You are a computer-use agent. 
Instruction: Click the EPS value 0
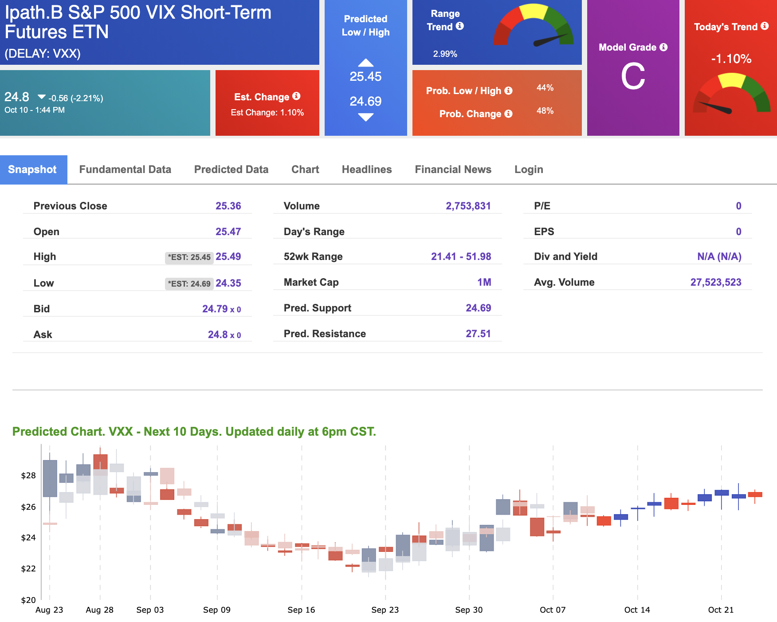(738, 232)
